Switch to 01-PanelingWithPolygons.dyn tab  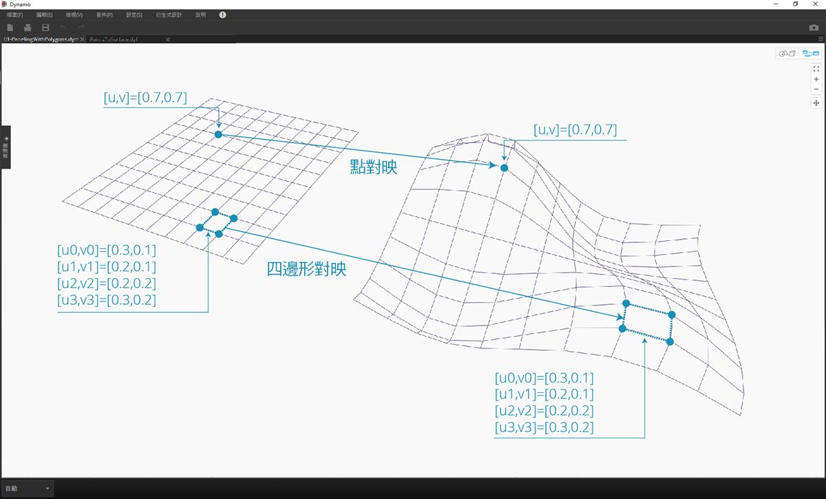41,39
